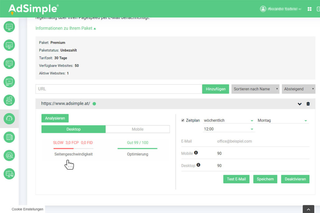Click into the URL input field
Viewport: 320px width, 213px height.
click(x=119, y=89)
